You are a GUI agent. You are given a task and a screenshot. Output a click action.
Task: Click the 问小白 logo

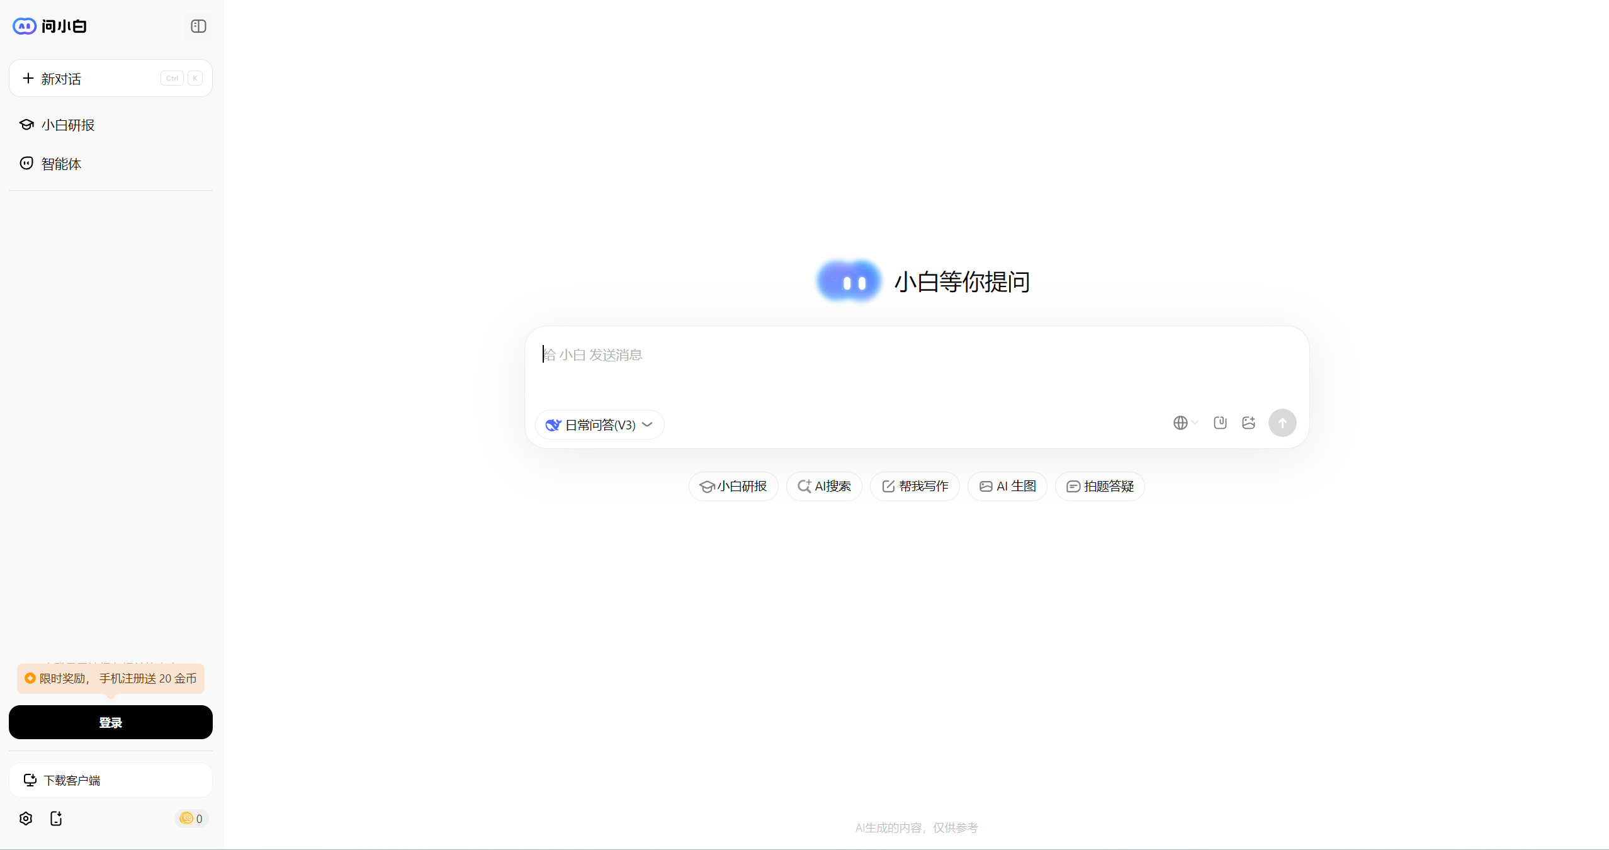tap(50, 26)
